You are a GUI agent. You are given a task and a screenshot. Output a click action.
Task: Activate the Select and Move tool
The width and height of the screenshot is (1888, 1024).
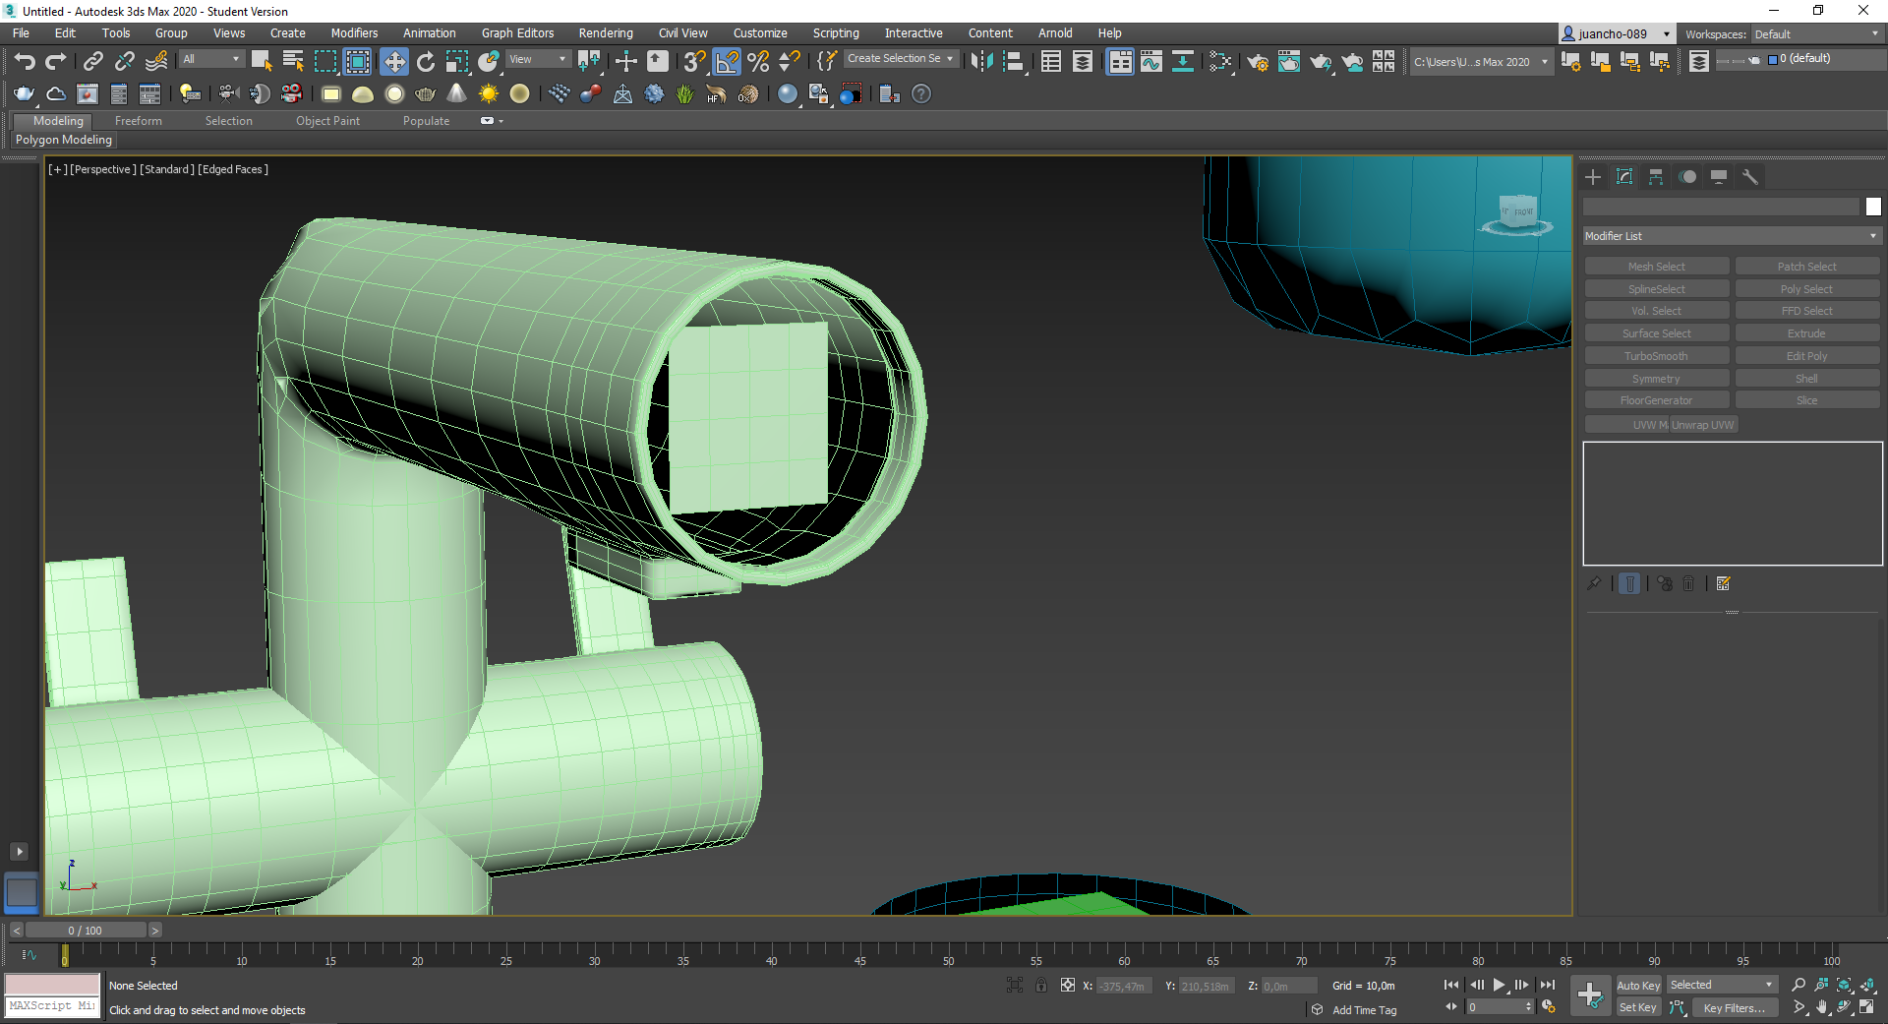click(x=393, y=62)
